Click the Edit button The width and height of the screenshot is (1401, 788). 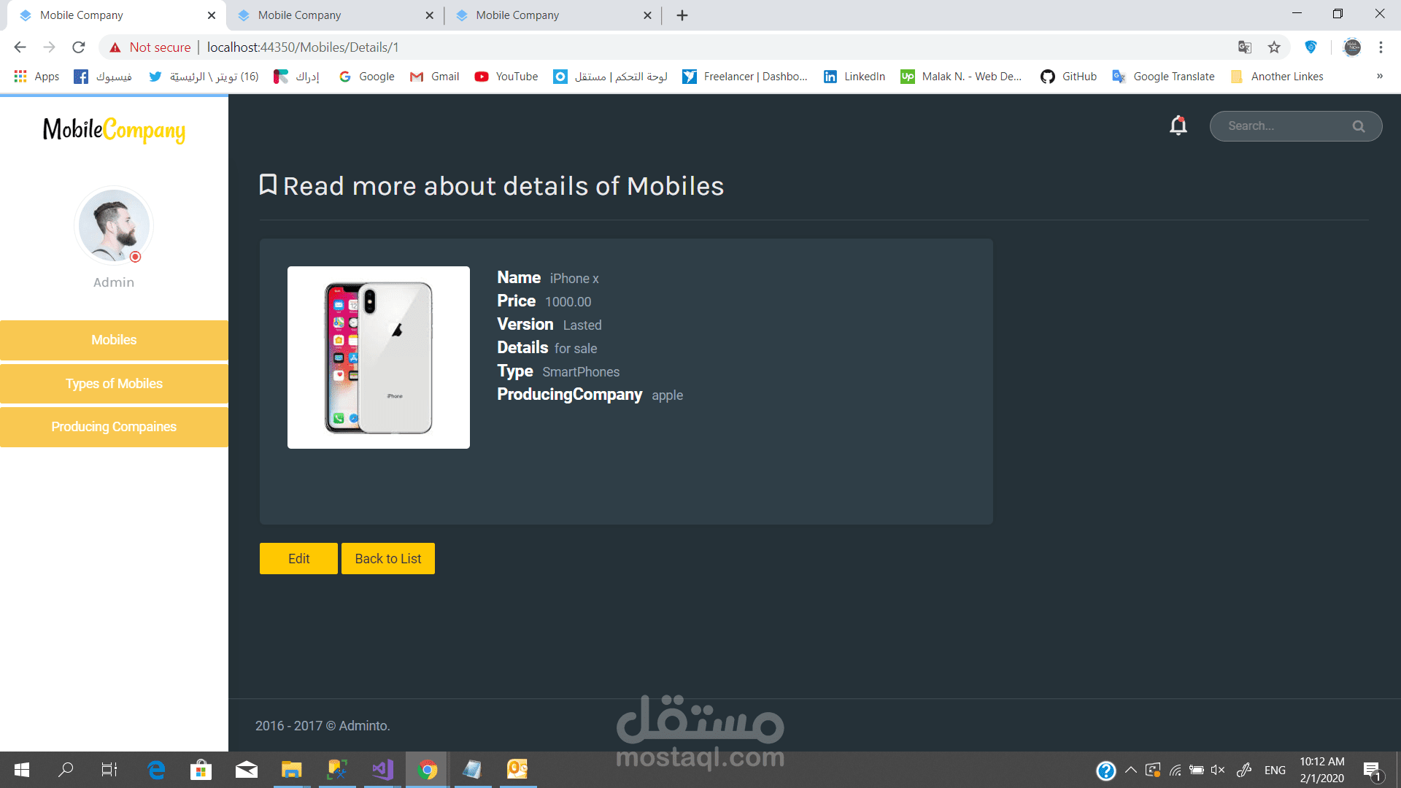(x=298, y=558)
